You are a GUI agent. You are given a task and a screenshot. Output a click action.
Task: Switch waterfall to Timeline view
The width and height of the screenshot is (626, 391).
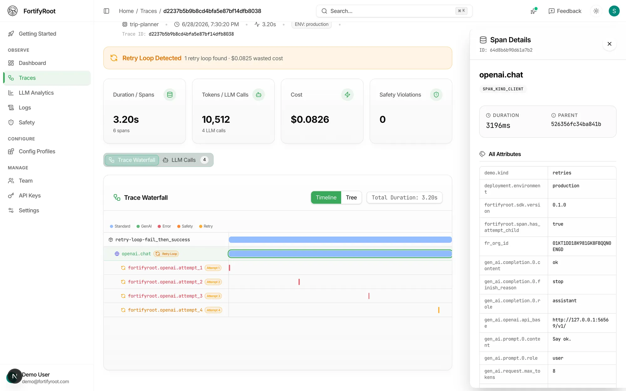[326, 197]
